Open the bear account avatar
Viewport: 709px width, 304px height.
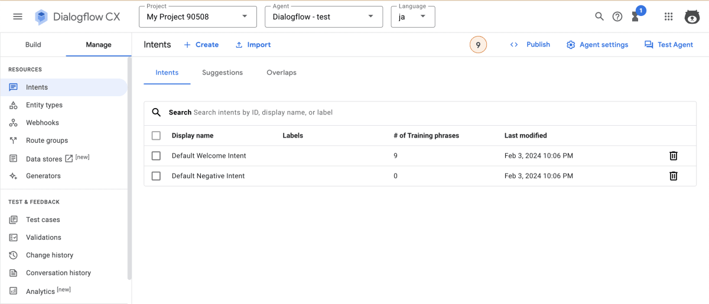point(692,17)
